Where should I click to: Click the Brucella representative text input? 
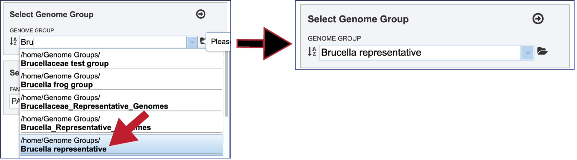click(420, 53)
